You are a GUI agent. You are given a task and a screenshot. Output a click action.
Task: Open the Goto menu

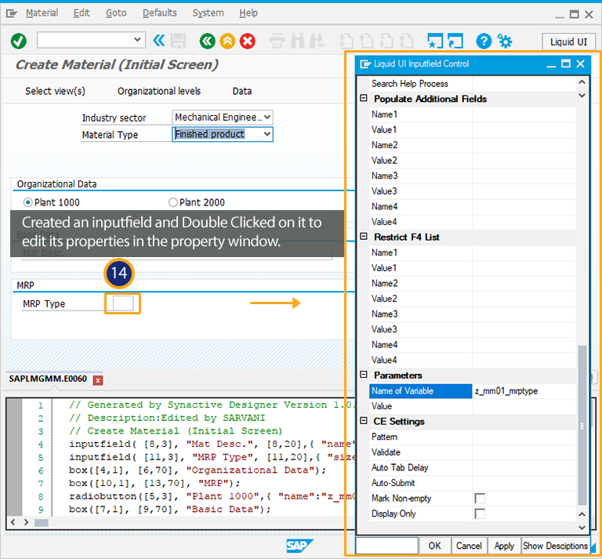(x=116, y=13)
